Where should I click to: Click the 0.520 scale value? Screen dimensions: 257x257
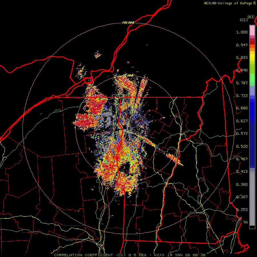[x=242, y=146]
